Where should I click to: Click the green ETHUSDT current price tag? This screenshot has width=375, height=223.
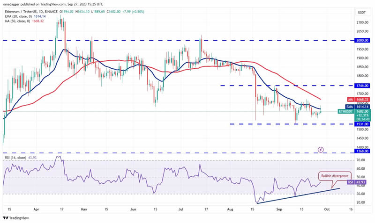click(x=354, y=115)
